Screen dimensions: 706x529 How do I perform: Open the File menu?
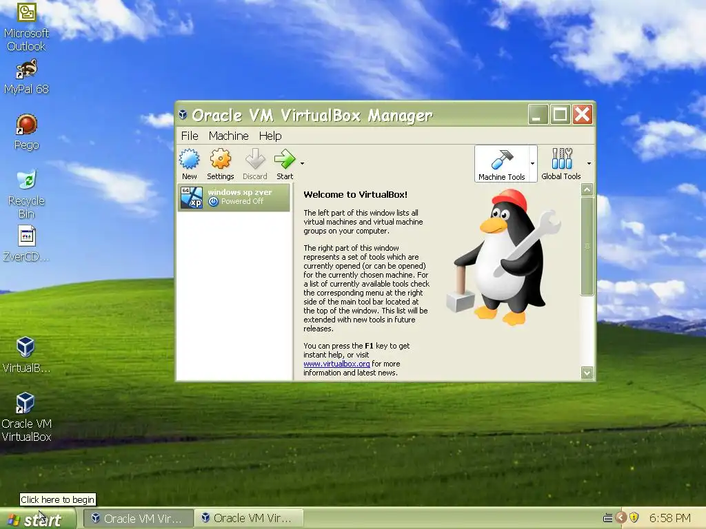pyautogui.click(x=190, y=136)
